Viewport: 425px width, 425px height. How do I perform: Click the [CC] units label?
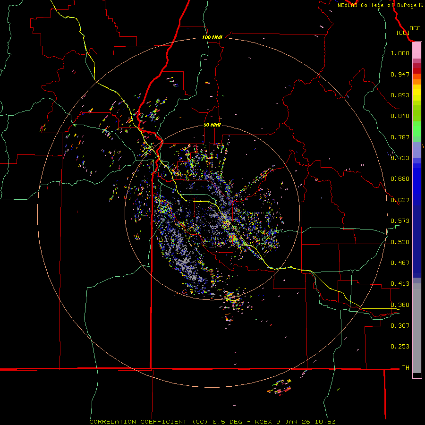pyautogui.click(x=403, y=33)
